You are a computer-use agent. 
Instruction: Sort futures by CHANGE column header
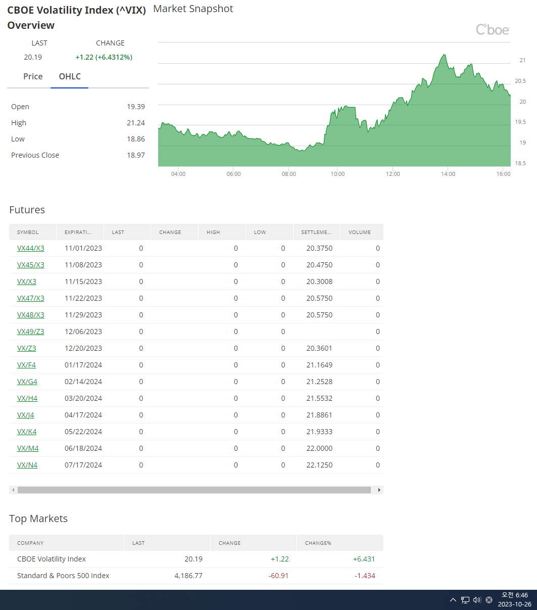tap(175, 232)
